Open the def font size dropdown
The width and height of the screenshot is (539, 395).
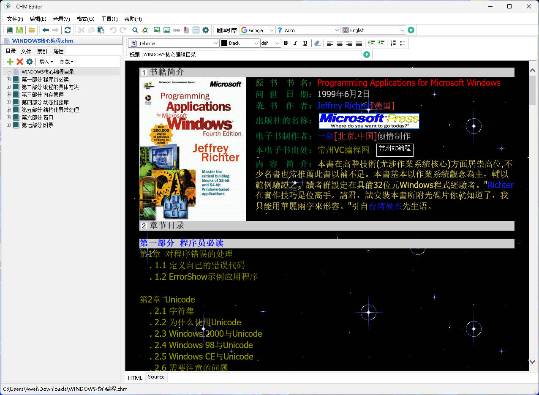coord(271,43)
